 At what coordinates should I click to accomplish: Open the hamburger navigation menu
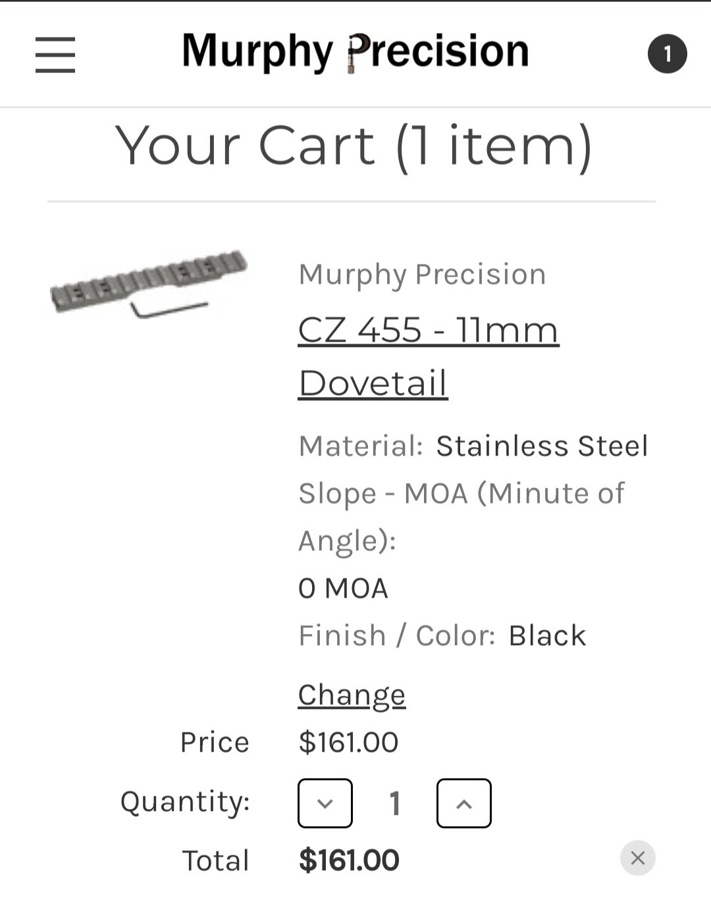coord(55,55)
